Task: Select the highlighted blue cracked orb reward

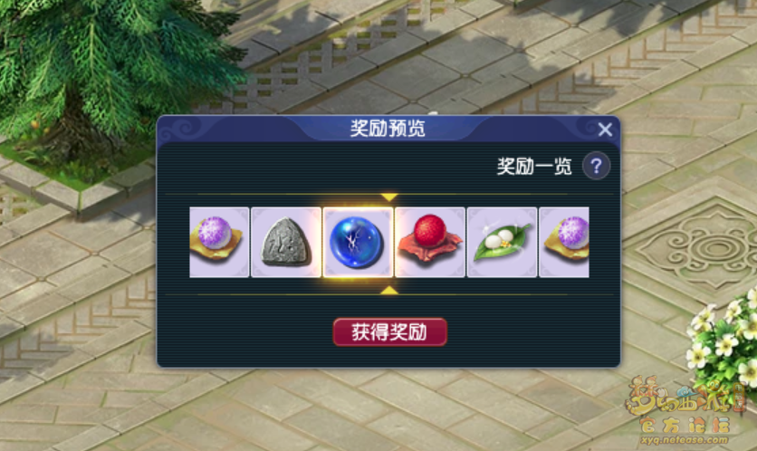Action: click(358, 242)
